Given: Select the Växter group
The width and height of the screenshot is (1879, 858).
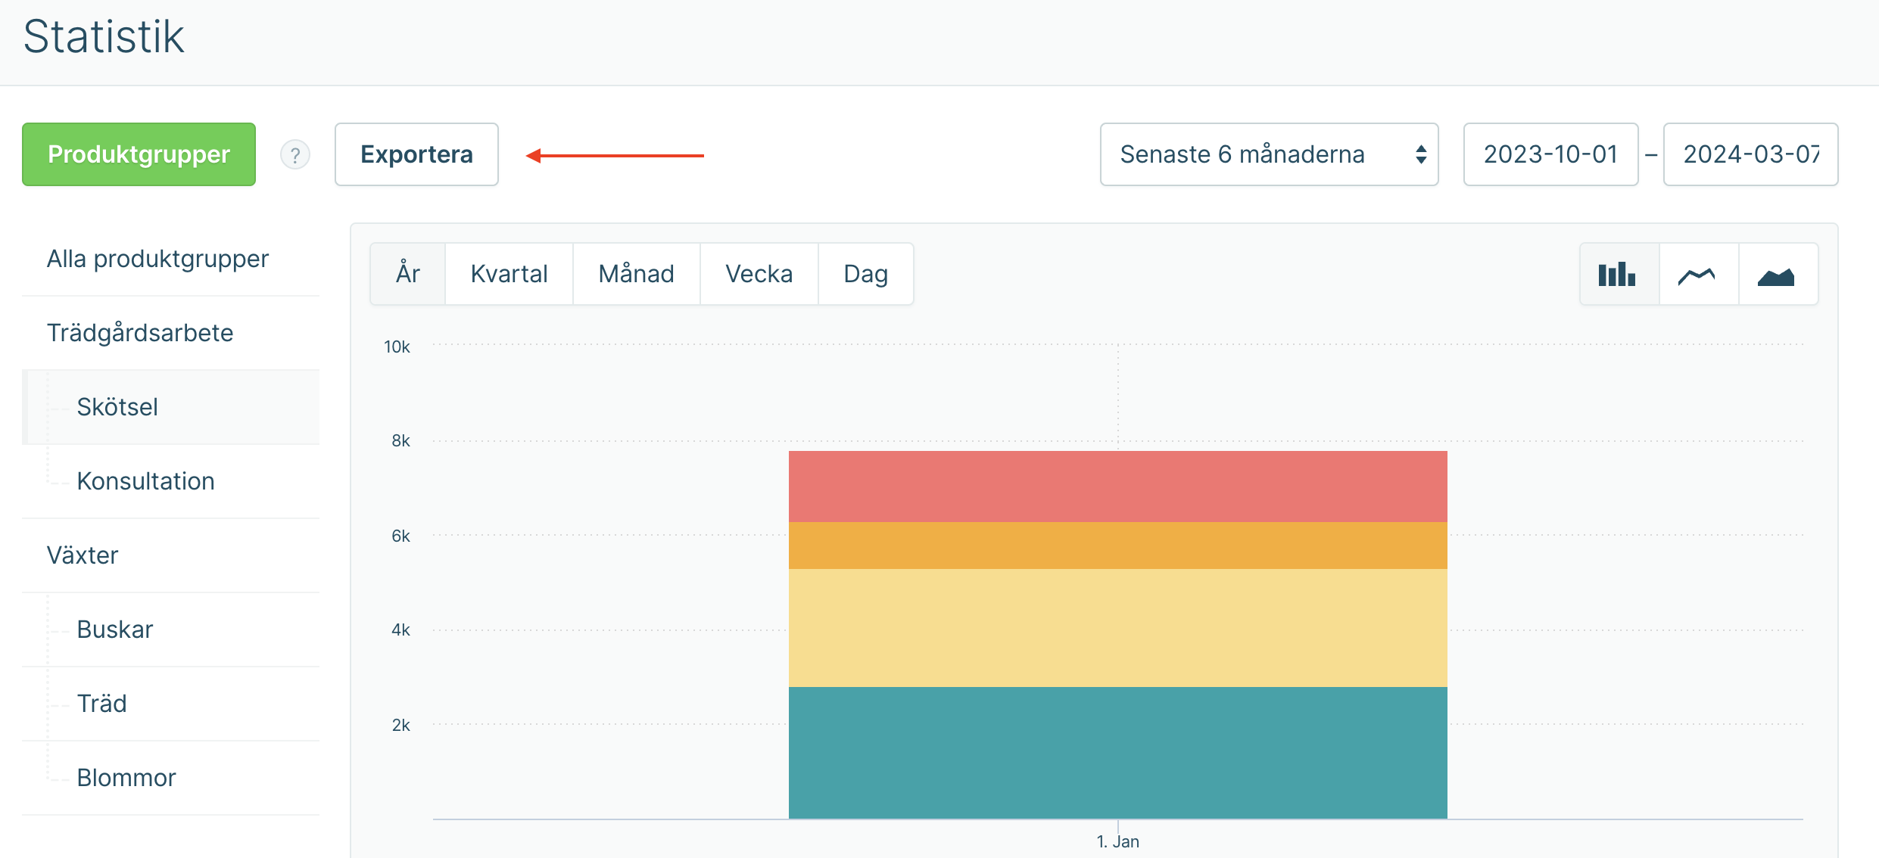Looking at the screenshot, I should 171,555.
